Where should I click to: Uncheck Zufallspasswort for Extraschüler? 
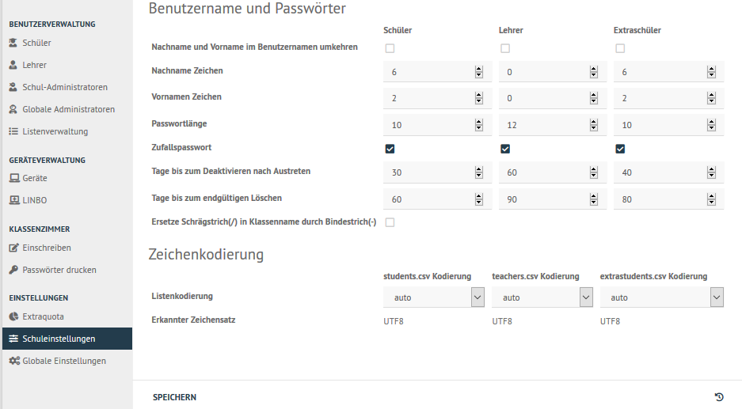click(x=620, y=149)
